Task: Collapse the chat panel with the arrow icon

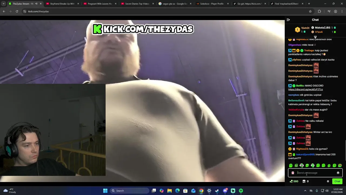Action: pos(288,20)
